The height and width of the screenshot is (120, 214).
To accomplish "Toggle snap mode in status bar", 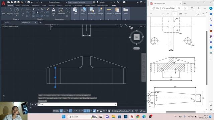I will [x=65, y=111].
